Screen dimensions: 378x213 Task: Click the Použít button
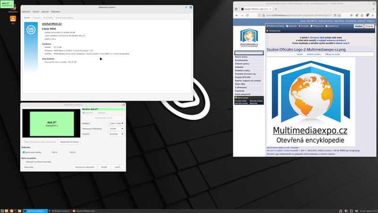pos(104,167)
